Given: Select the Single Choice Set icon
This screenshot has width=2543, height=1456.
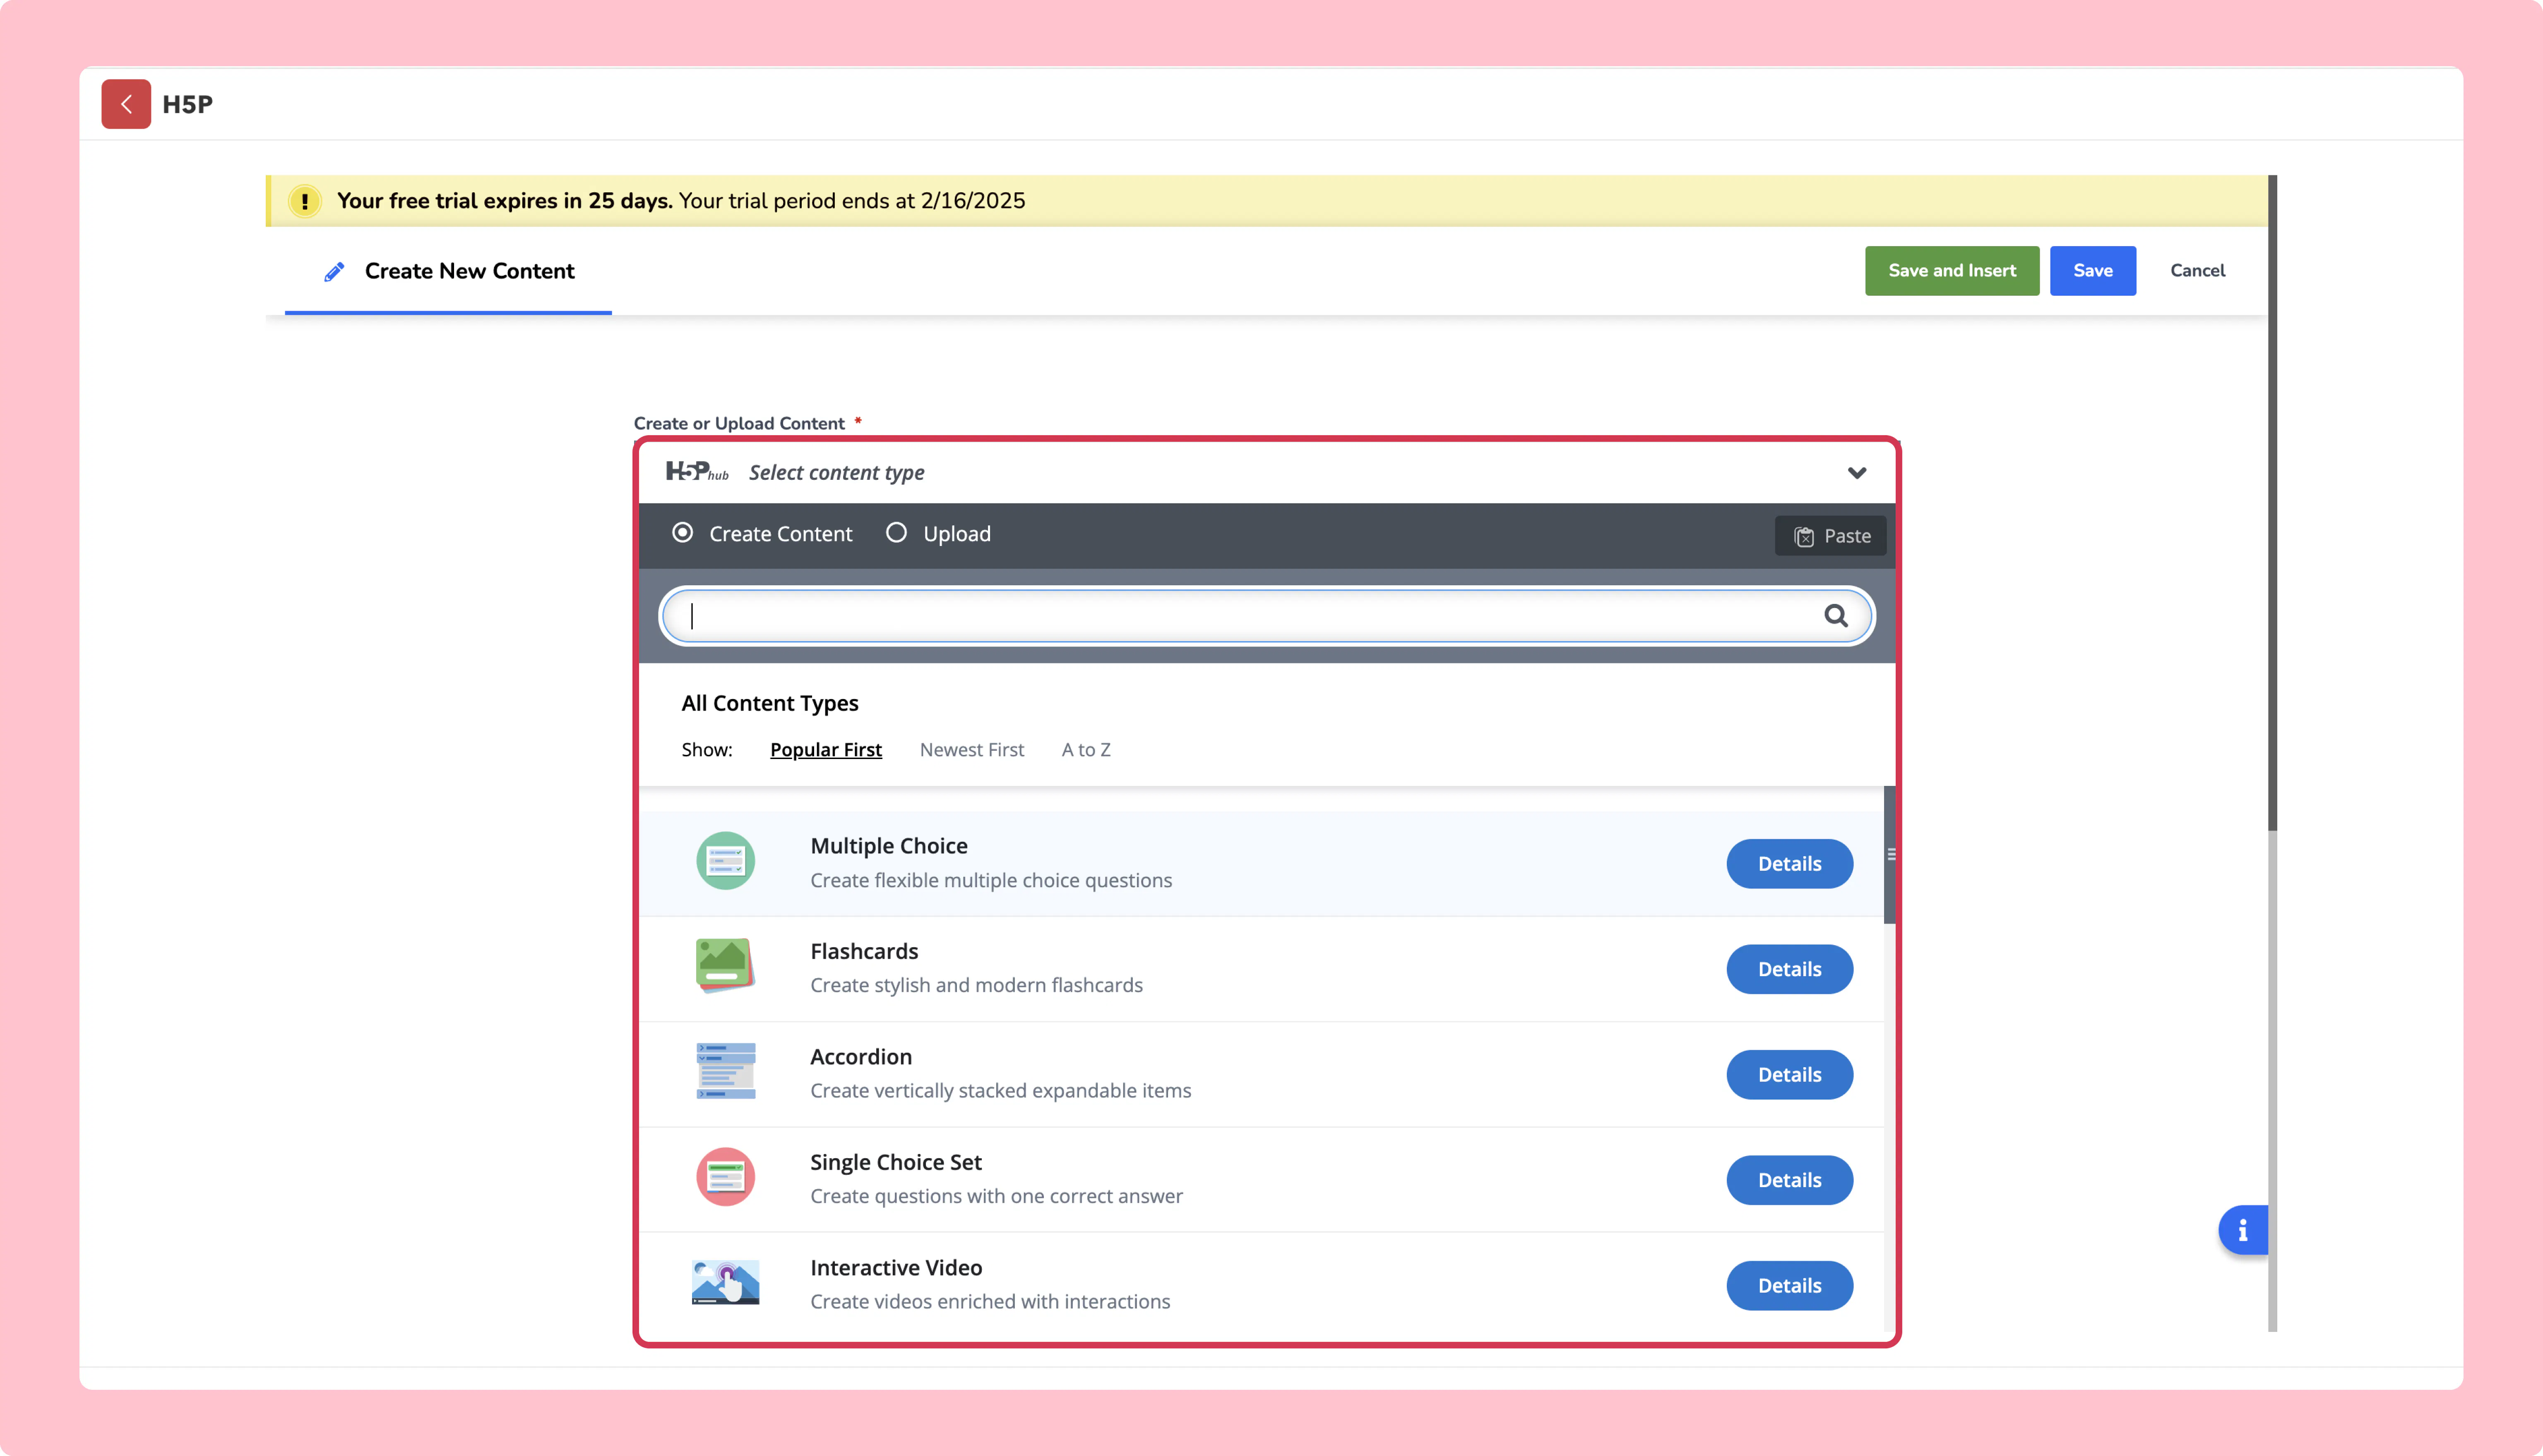Looking at the screenshot, I should [x=725, y=1177].
